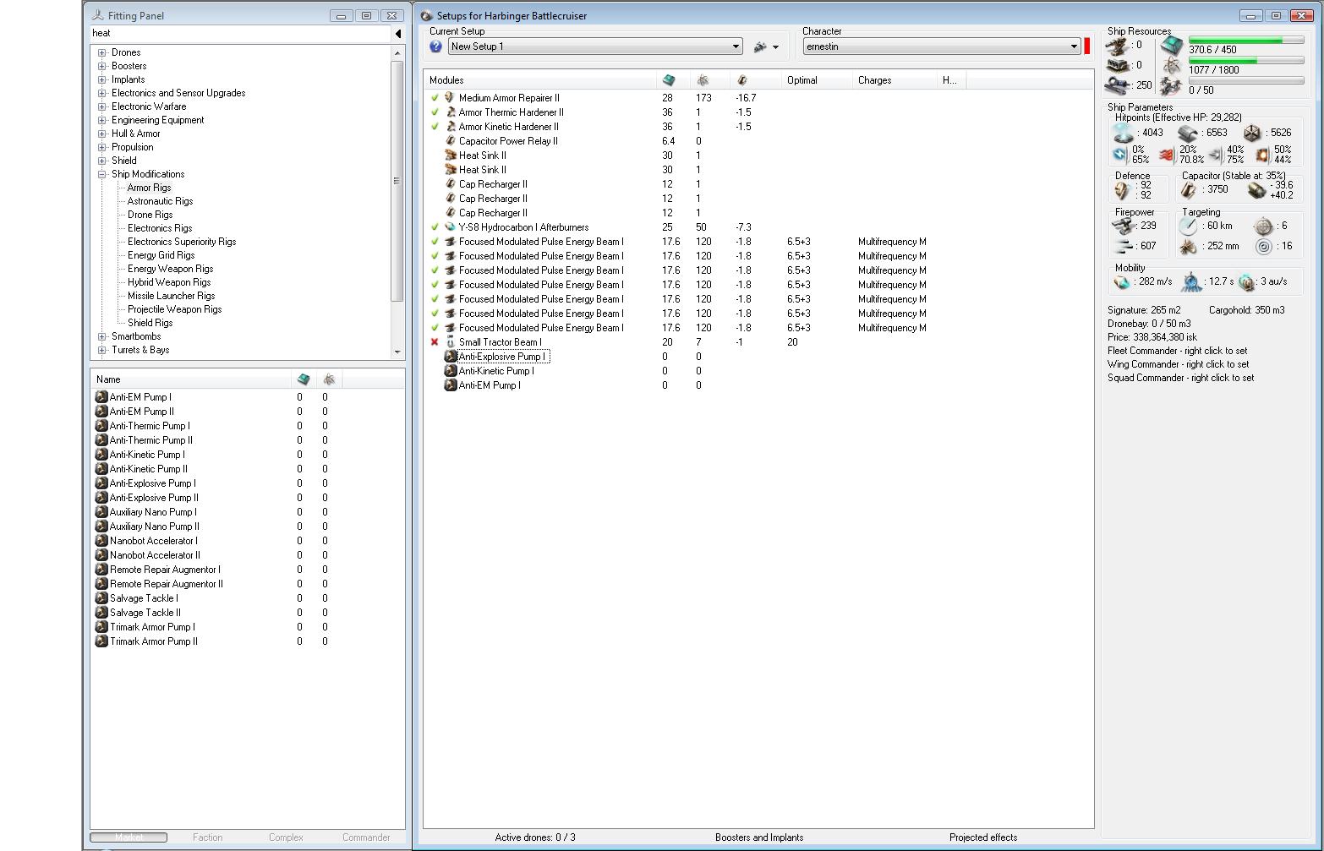Viewport: 1324px width, 851px height.
Task: Click the powergrid column icon in the Modules header
Action: 703,80
